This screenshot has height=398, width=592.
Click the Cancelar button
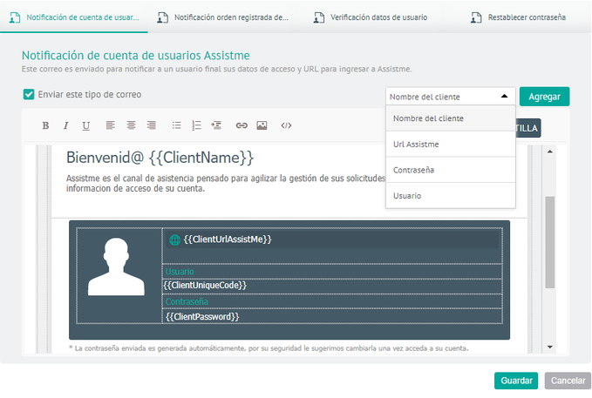(x=568, y=381)
